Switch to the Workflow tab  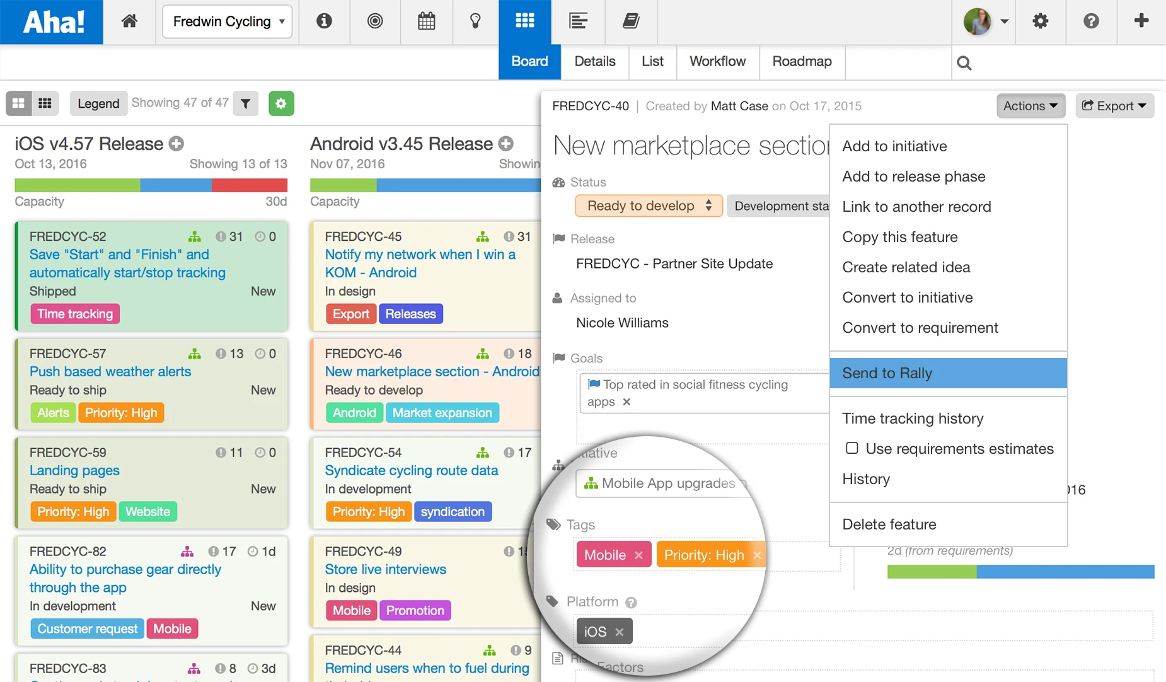[x=718, y=61]
